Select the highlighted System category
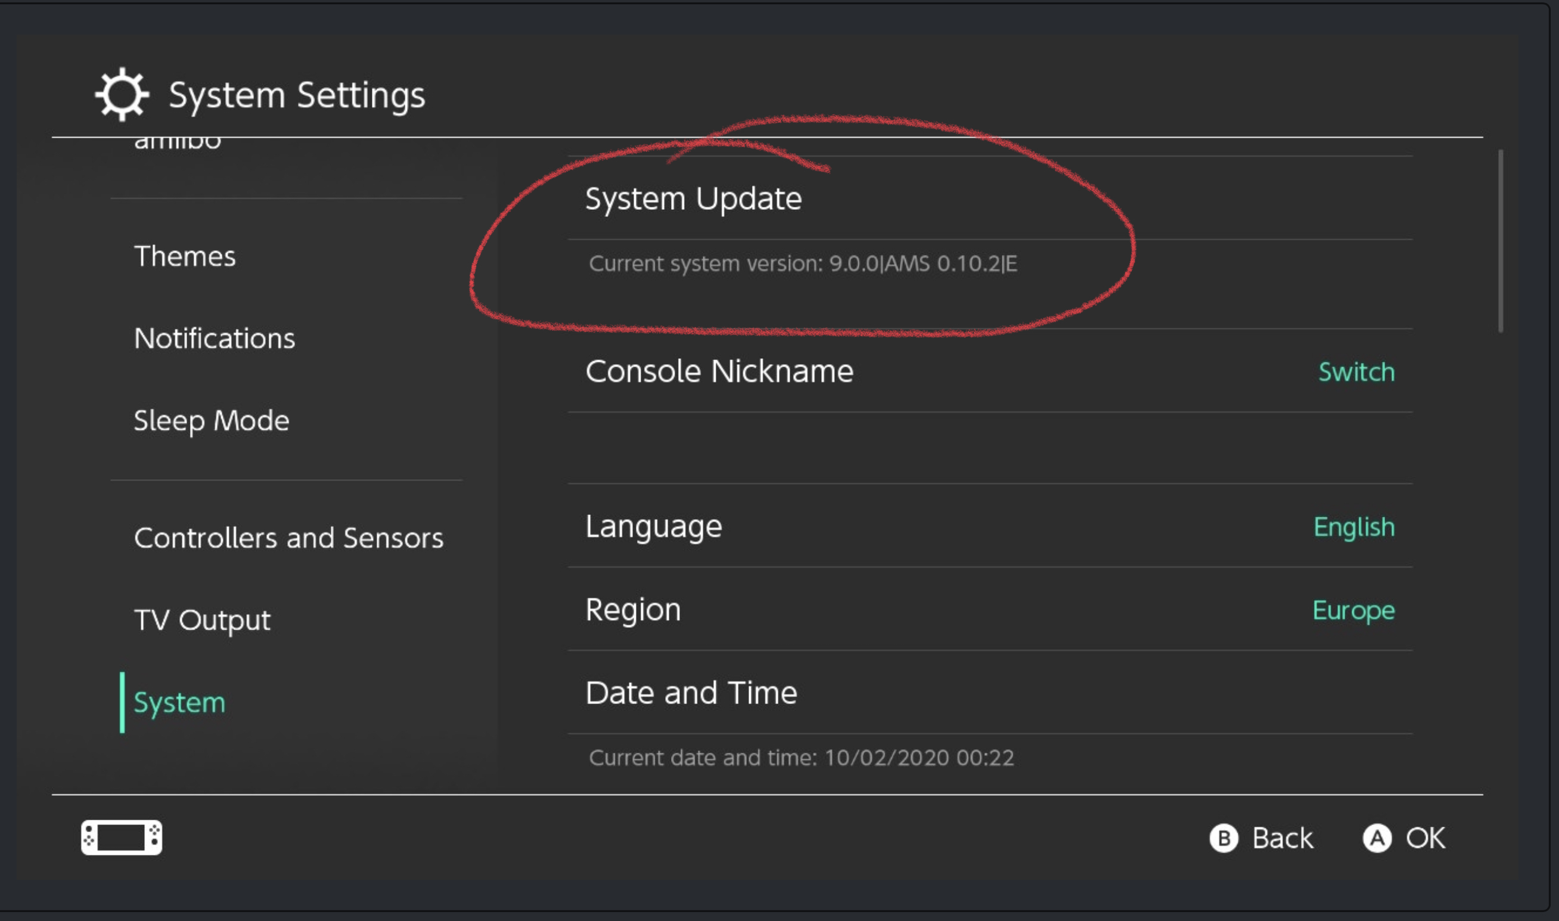Screen dimensions: 1559x921 click(180, 703)
